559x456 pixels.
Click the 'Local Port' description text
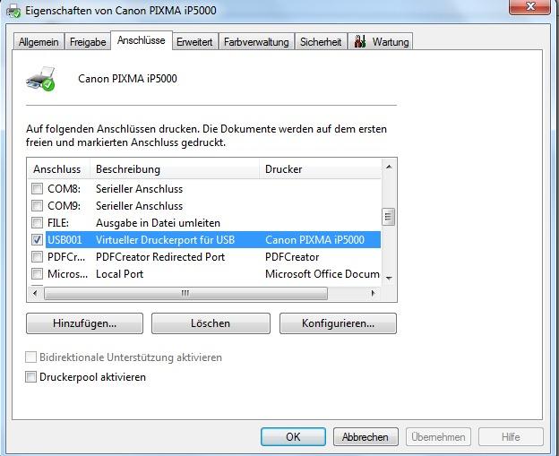point(120,274)
